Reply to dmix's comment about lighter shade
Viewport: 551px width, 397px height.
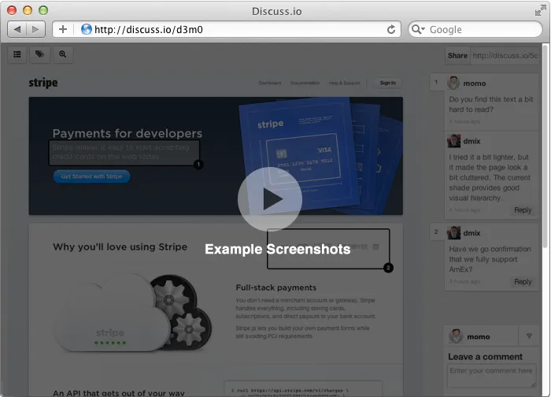tap(523, 210)
